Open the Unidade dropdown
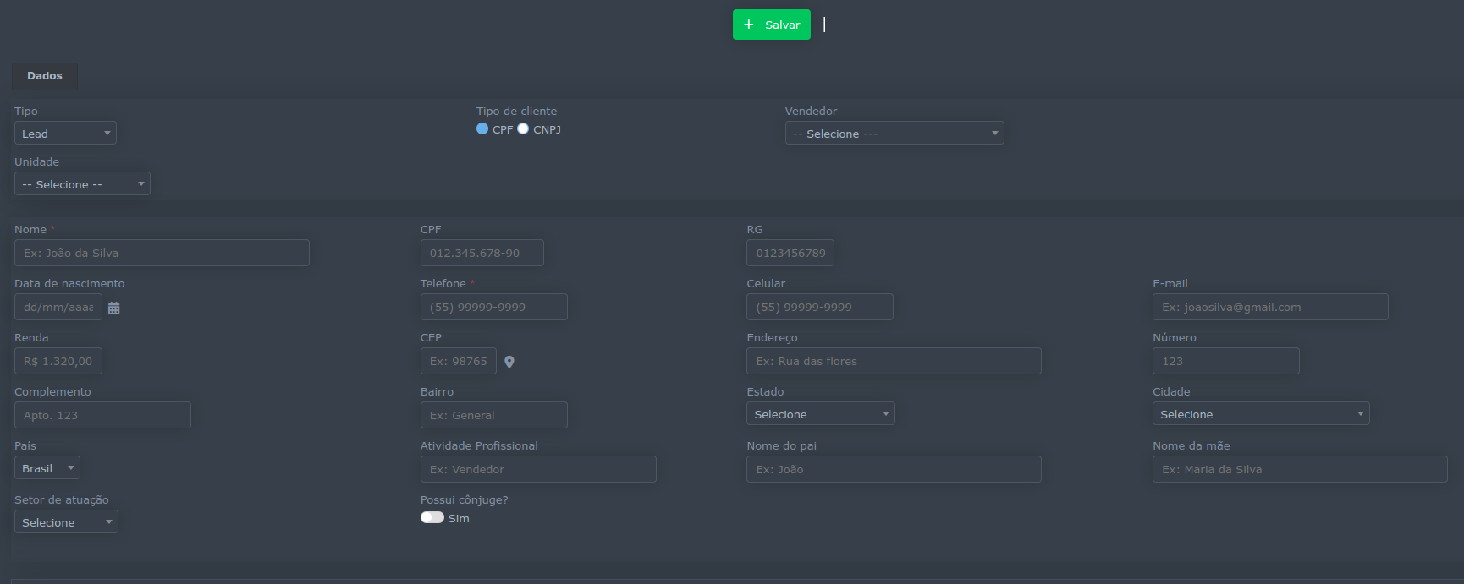The width and height of the screenshot is (1464, 584). point(82,184)
